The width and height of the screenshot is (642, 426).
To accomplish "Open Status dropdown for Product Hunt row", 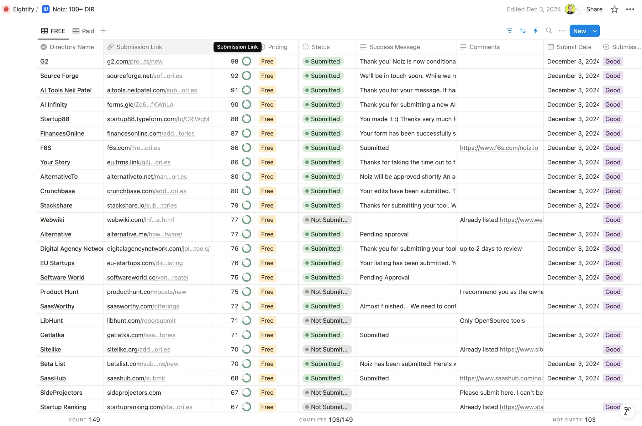I will coord(327,292).
